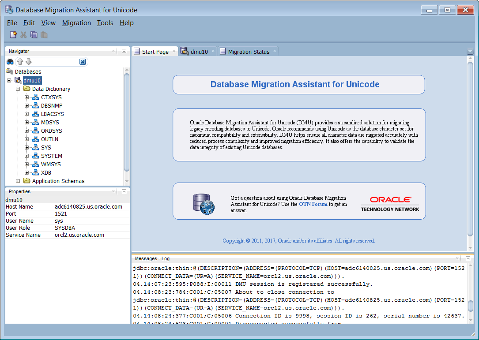
Task: Minimize the Messages - Log panel
Action: [468, 258]
